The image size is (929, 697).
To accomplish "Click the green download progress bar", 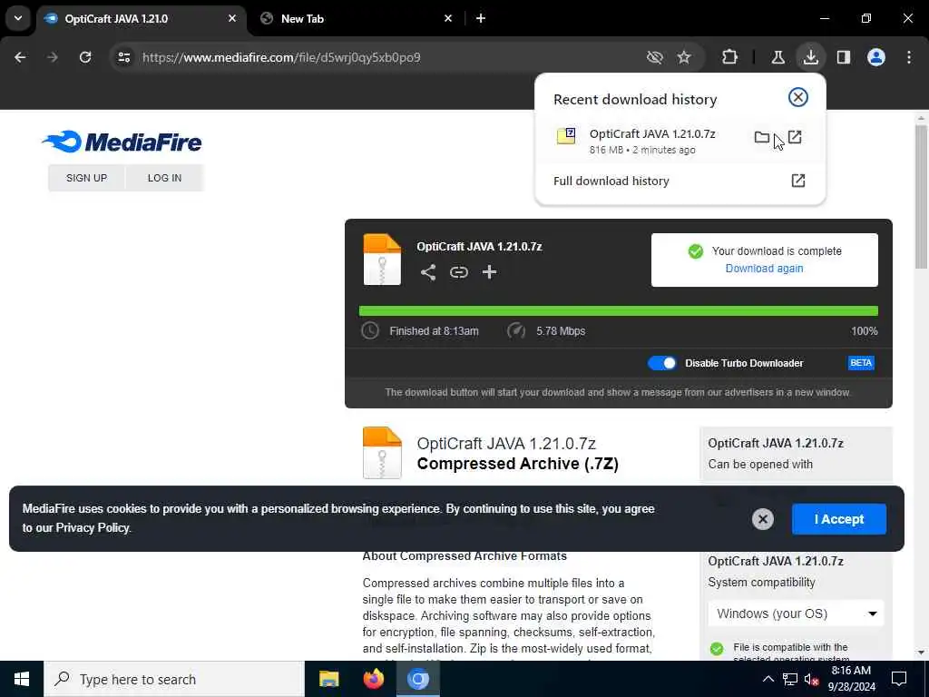I will [618, 311].
